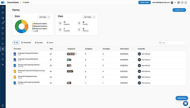
Task: Click date 01/08/2025
Action: pyautogui.click(x=124, y=65)
